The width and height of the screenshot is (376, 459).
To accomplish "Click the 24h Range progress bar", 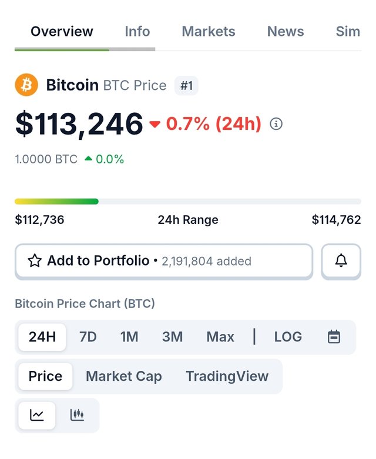I will 188,202.
